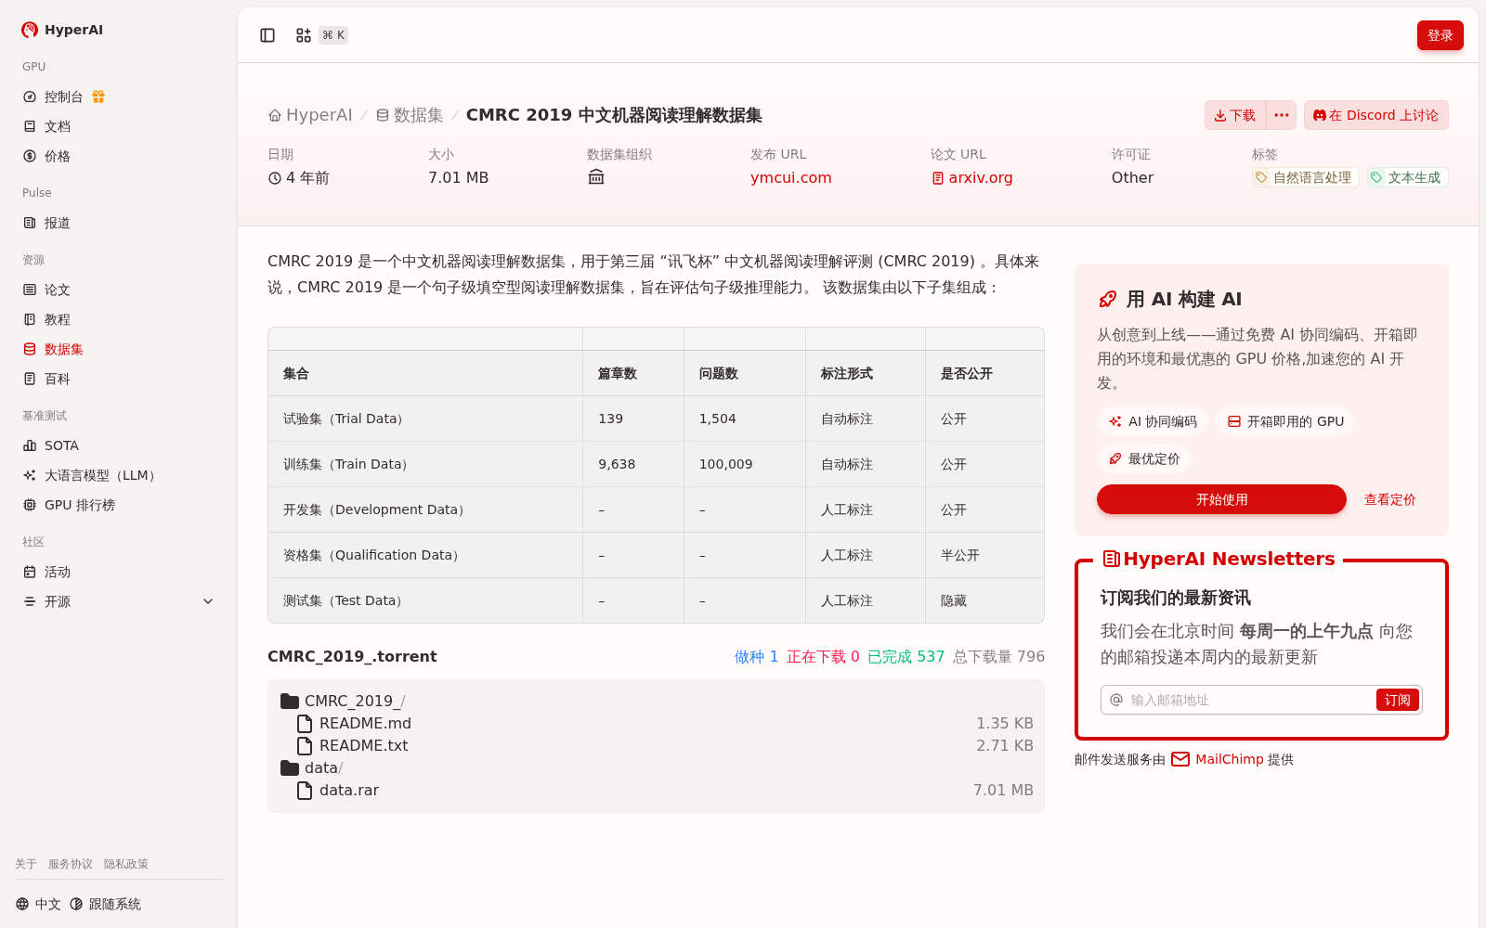Click the 查看定价 link
Screen dimensions: 1486x928
click(x=1389, y=499)
